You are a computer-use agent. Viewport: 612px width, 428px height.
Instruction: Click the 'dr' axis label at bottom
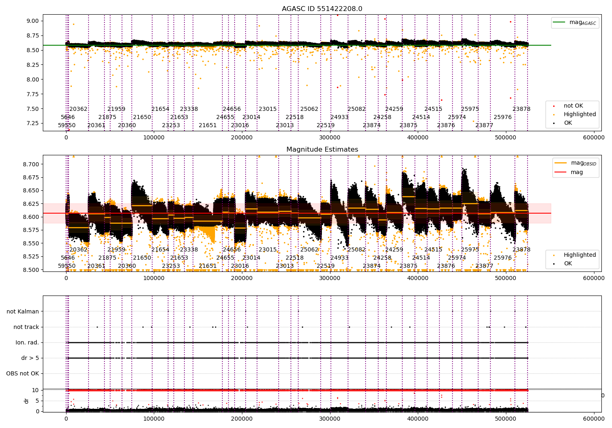pos(27,401)
